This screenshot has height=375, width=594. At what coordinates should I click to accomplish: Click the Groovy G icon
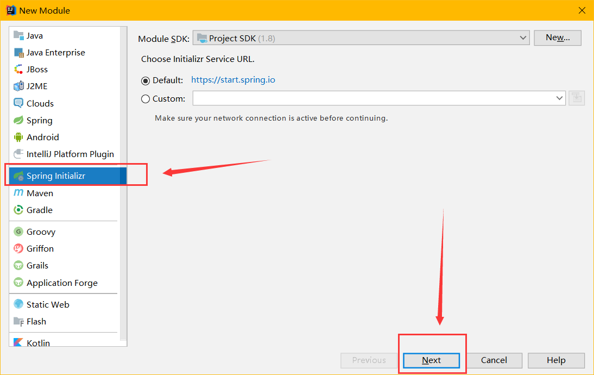pyautogui.click(x=18, y=232)
